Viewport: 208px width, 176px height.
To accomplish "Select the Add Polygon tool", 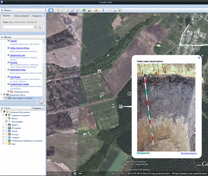I will click(x=63, y=10).
